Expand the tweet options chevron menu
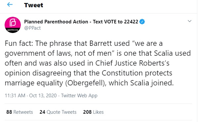Viewport: 199px width, 122px height. click(189, 21)
